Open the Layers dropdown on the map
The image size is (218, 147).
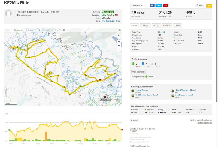coord(8,30)
